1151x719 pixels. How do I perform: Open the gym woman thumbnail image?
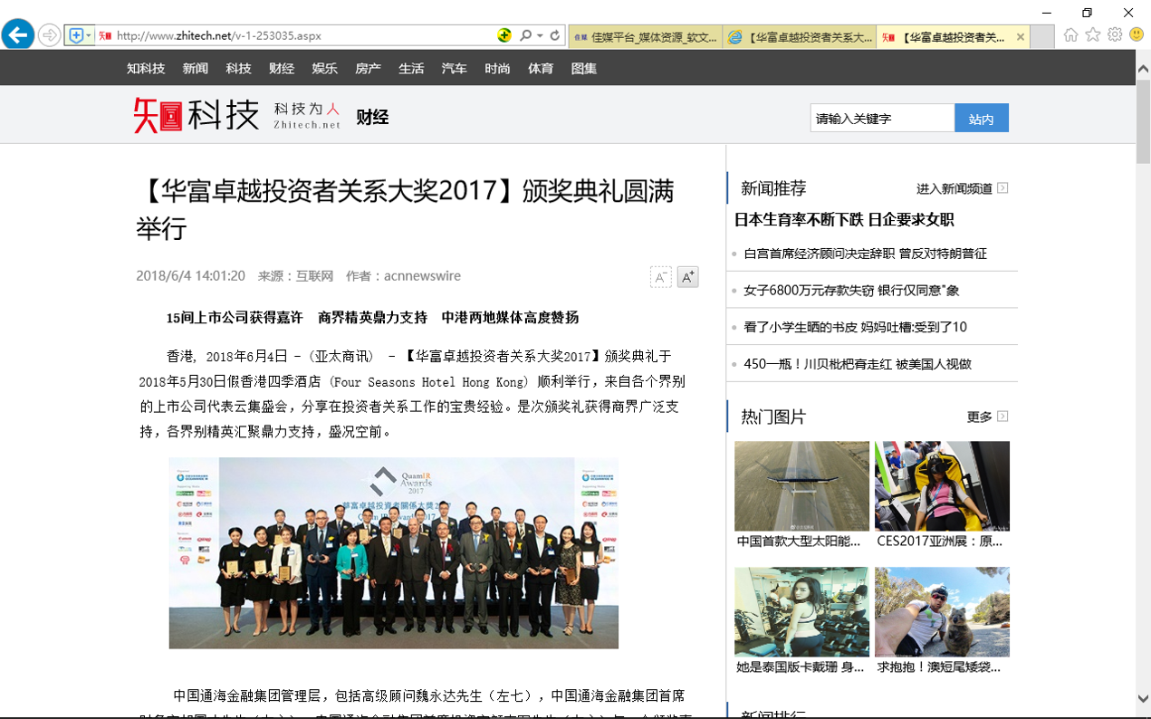coord(801,612)
